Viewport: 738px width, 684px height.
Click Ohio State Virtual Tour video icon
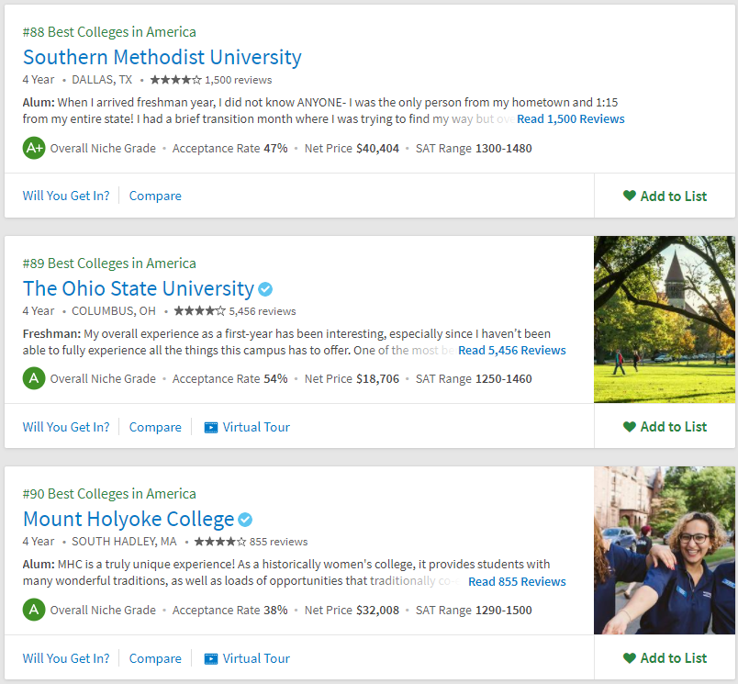click(x=211, y=428)
